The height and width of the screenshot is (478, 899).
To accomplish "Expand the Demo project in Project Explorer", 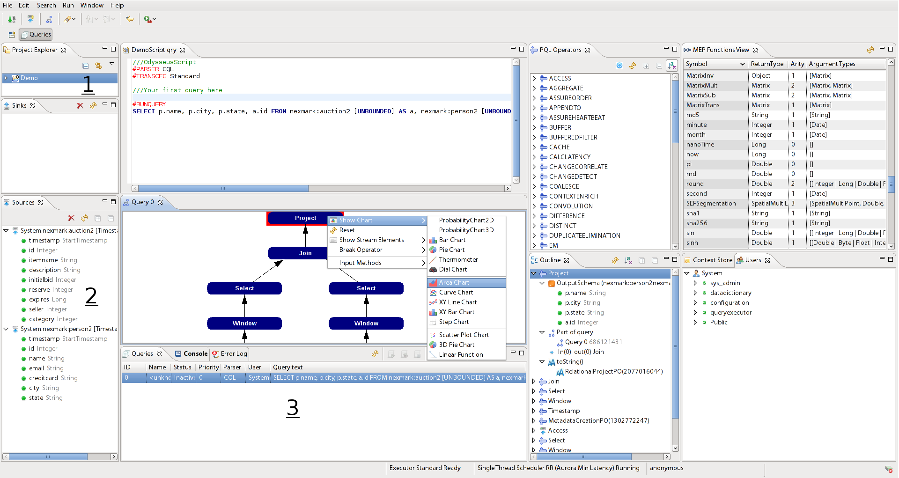I will click(x=6, y=78).
